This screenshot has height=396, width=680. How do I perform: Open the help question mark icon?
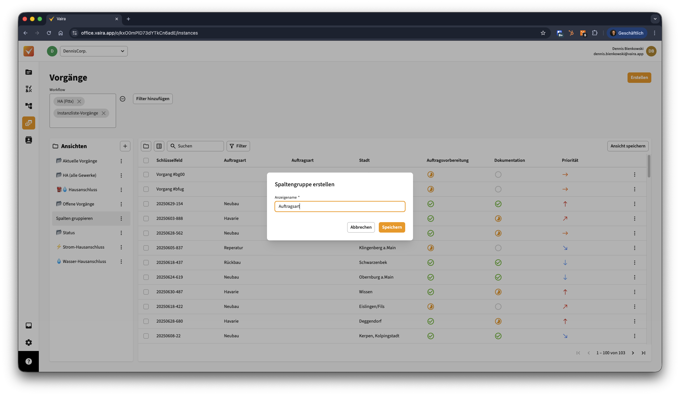coord(29,361)
